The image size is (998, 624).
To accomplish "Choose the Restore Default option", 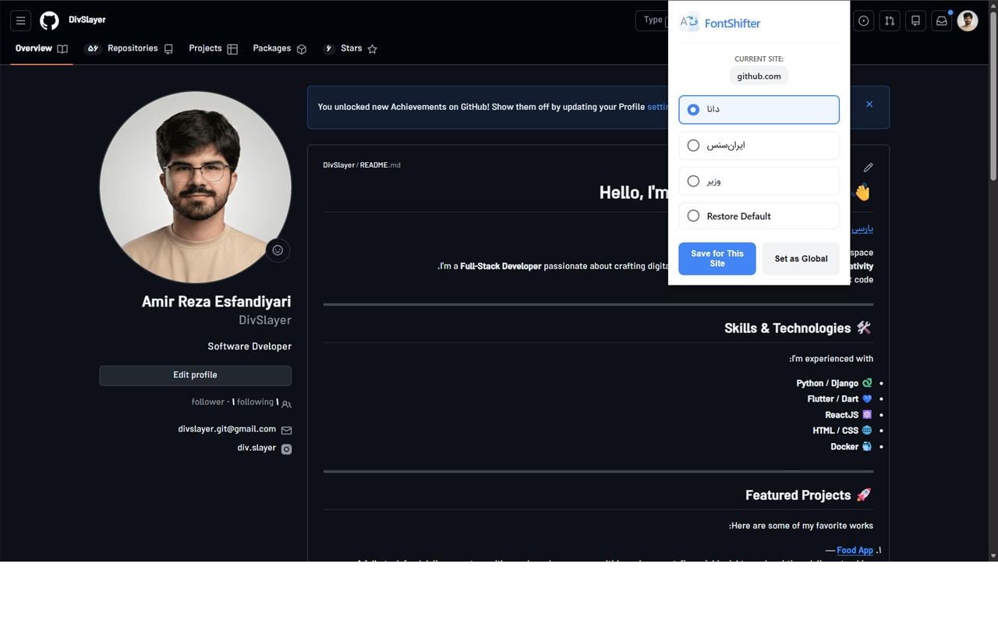I will (759, 216).
